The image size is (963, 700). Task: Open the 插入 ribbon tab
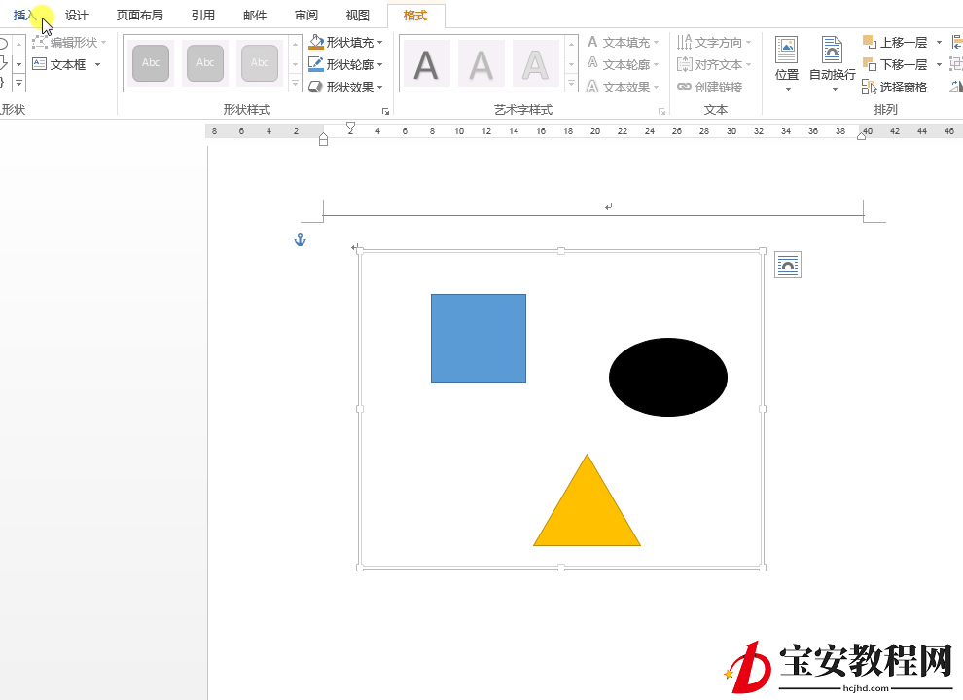(24, 16)
